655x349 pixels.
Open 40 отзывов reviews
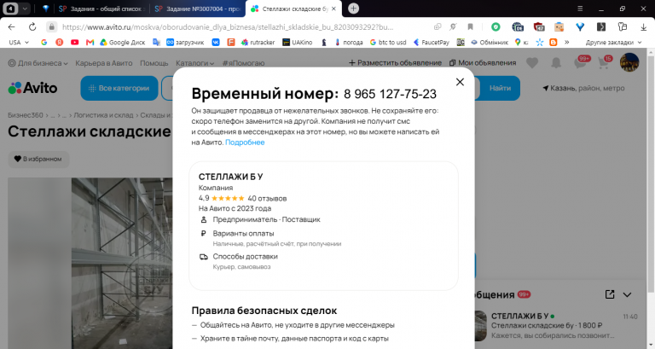pos(267,199)
